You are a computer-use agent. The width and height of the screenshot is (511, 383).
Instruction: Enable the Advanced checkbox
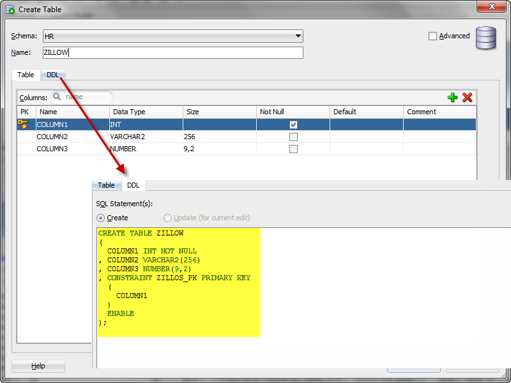[433, 36]
